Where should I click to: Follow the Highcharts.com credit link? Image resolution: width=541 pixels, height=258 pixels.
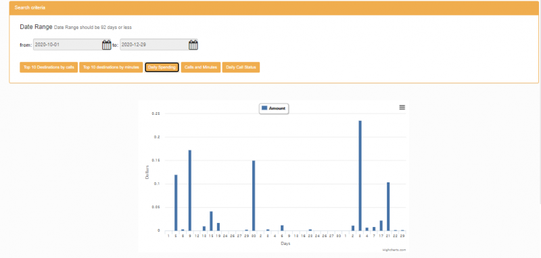point(394,250)
